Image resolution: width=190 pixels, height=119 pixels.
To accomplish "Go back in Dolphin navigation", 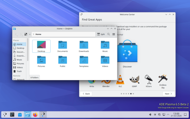I will pos(16,34).
